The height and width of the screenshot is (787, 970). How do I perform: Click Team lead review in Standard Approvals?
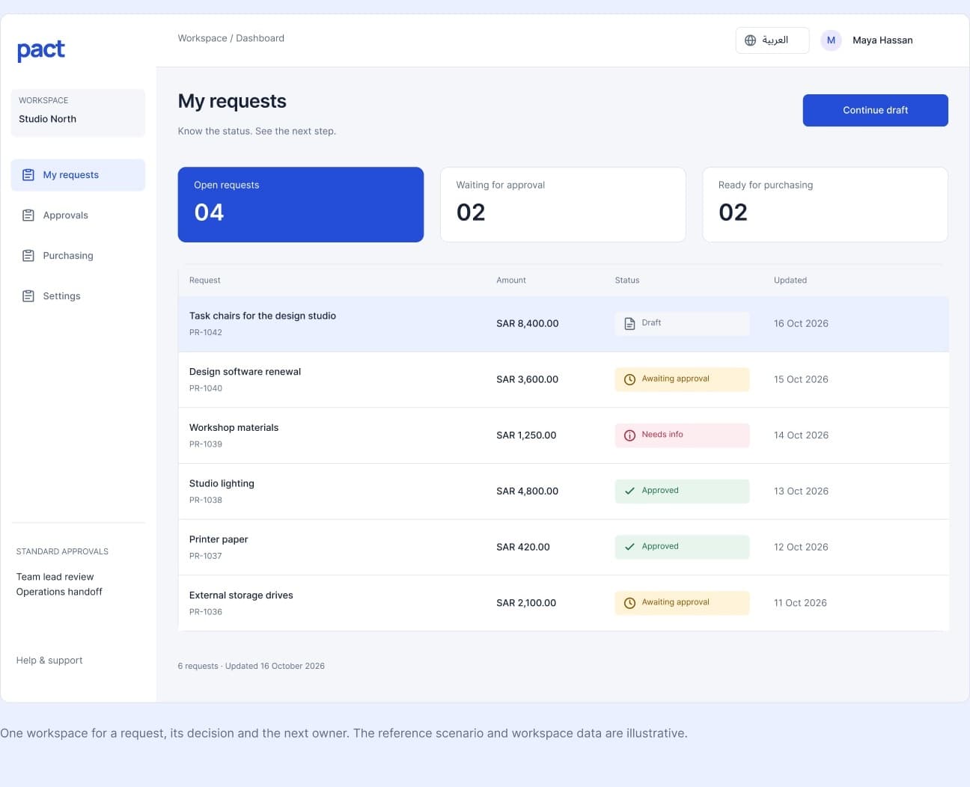pyautogui.click(x=55, y=577)
